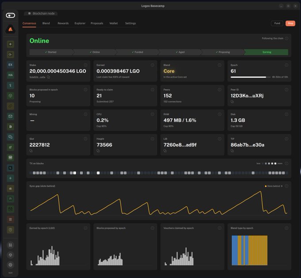Show info for the Blend Core card
301x278 pixels.
220,65
